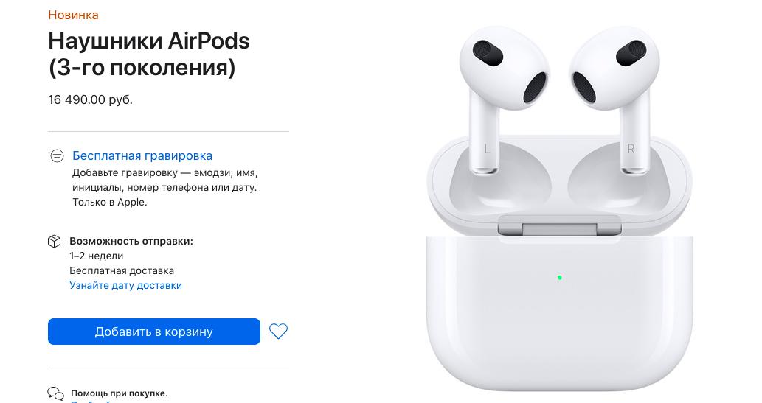Add AirPods to cart with Добавить в корзину
This screenshot has width=762, height=403.
click(x=154, y=332)
